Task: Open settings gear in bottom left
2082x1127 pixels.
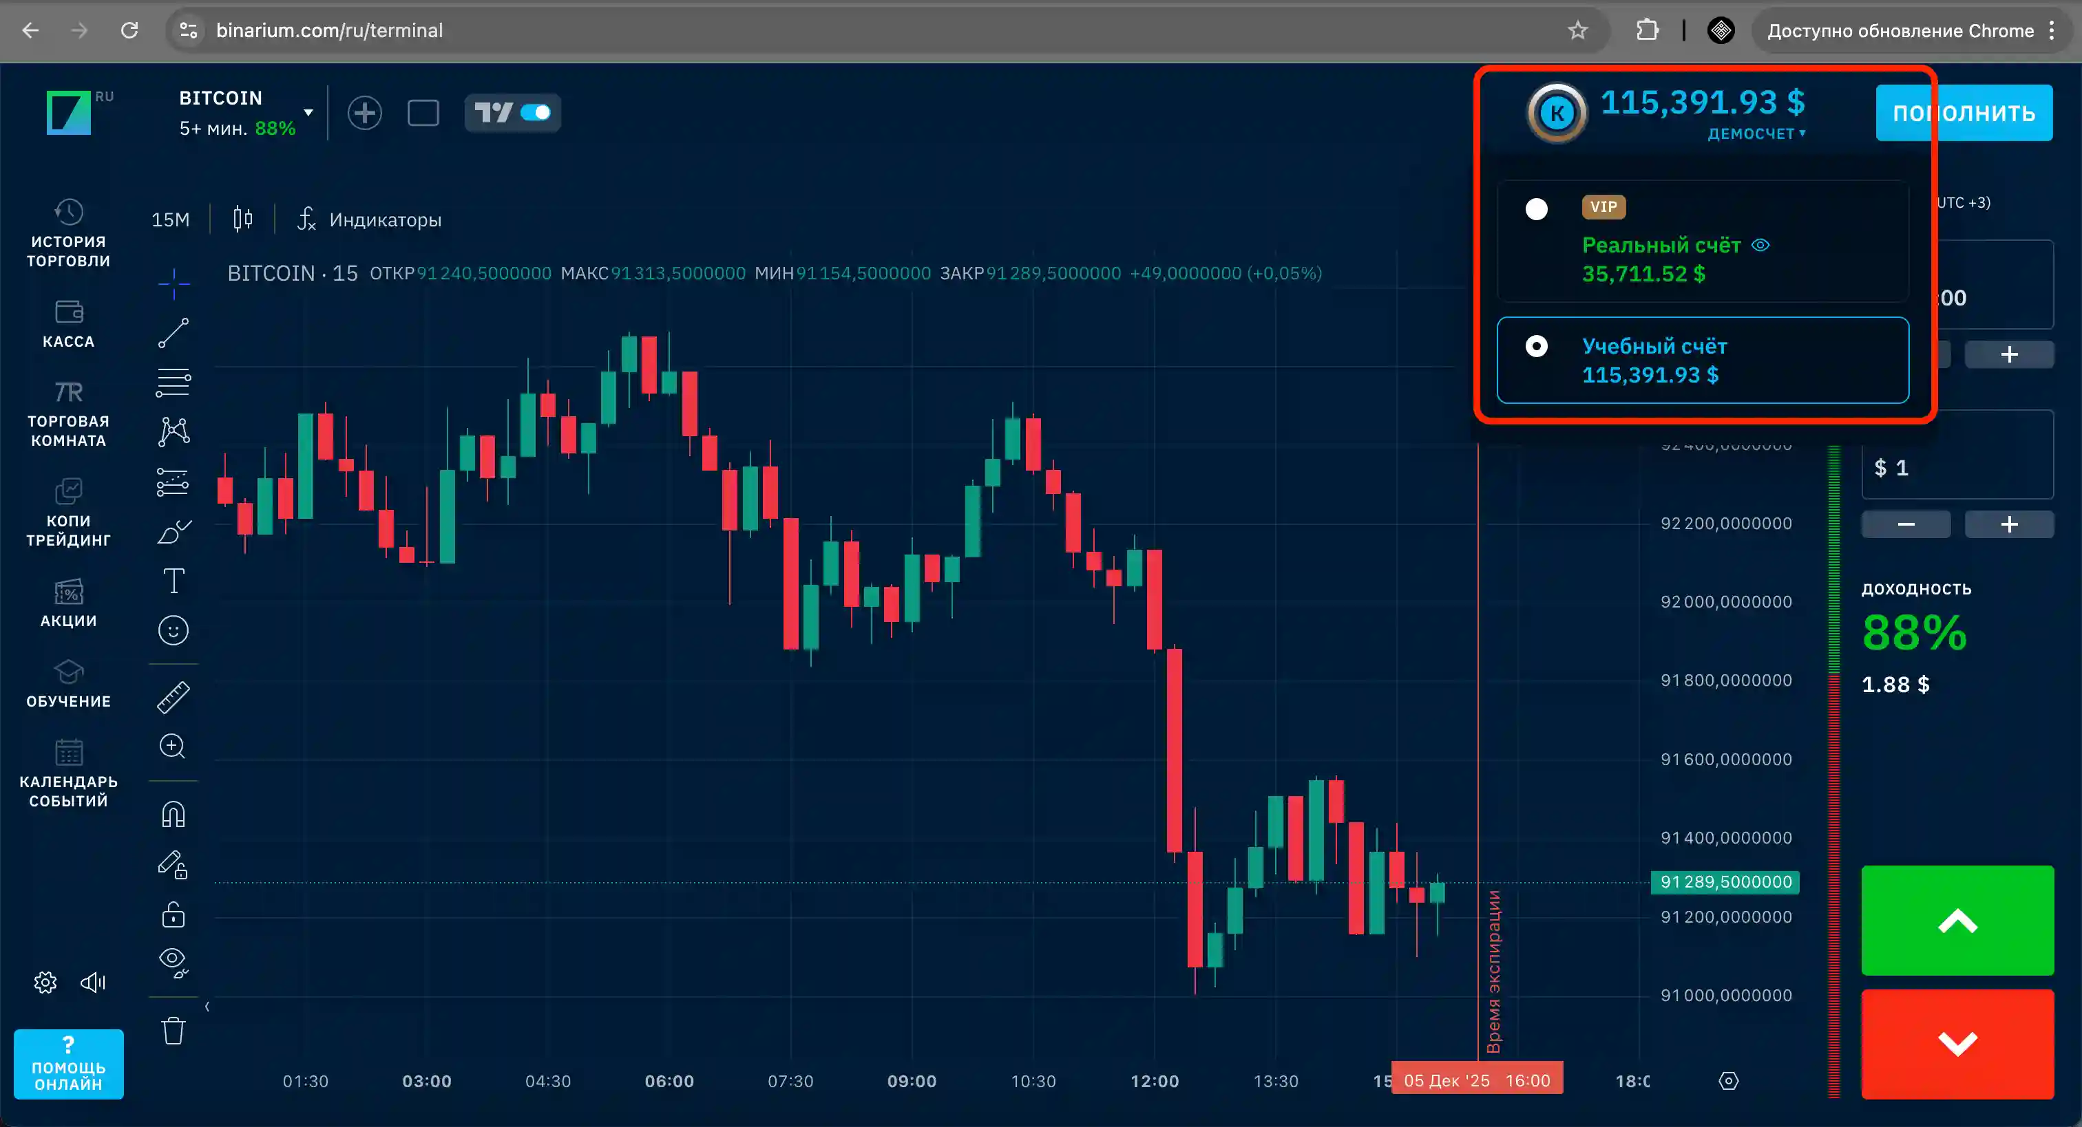Action: click(x=45, y=983)
